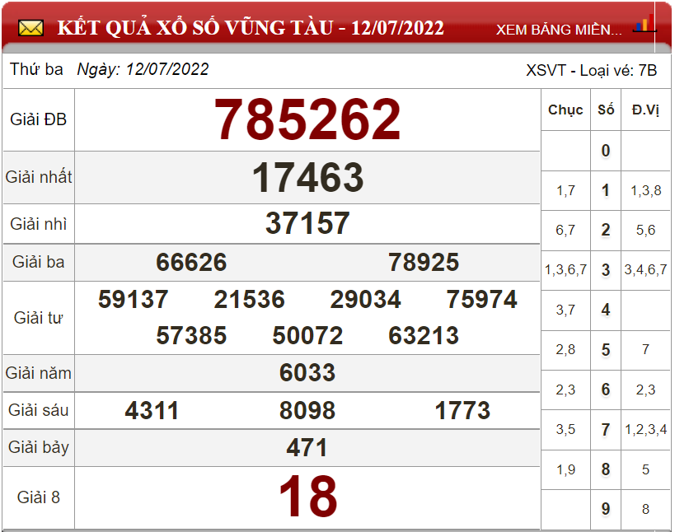Click Đ.Vị value 3,4,6,7 in row 3
Viewport: 675px width, 532px height.
coord(645,269)
